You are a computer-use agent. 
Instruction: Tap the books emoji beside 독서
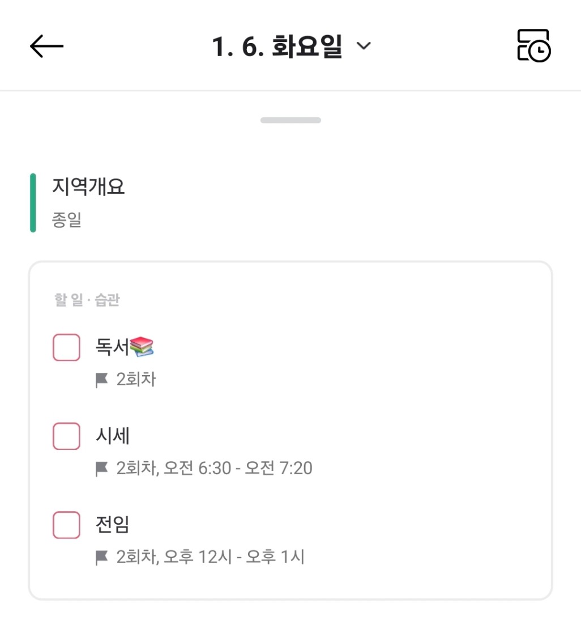point(142,347)
